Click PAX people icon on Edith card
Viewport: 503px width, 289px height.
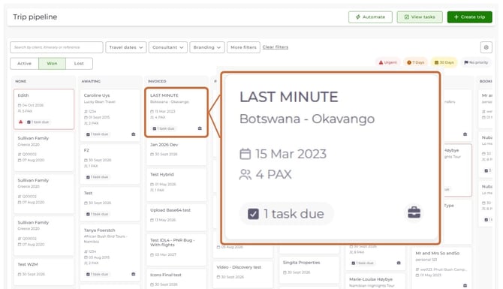[20, 111]
